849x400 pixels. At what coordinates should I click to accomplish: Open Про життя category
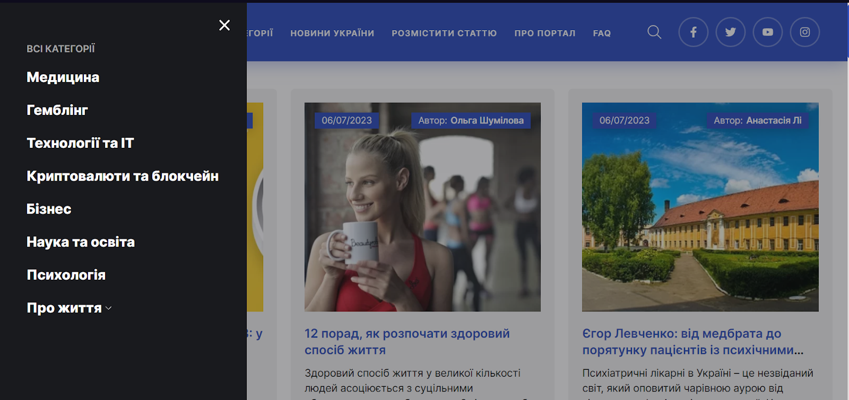[x=64, y=308]
